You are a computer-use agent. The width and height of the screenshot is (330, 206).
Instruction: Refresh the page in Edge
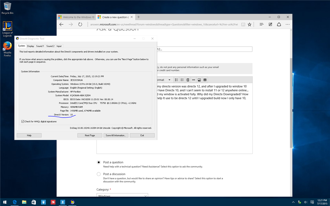(80, 24)
